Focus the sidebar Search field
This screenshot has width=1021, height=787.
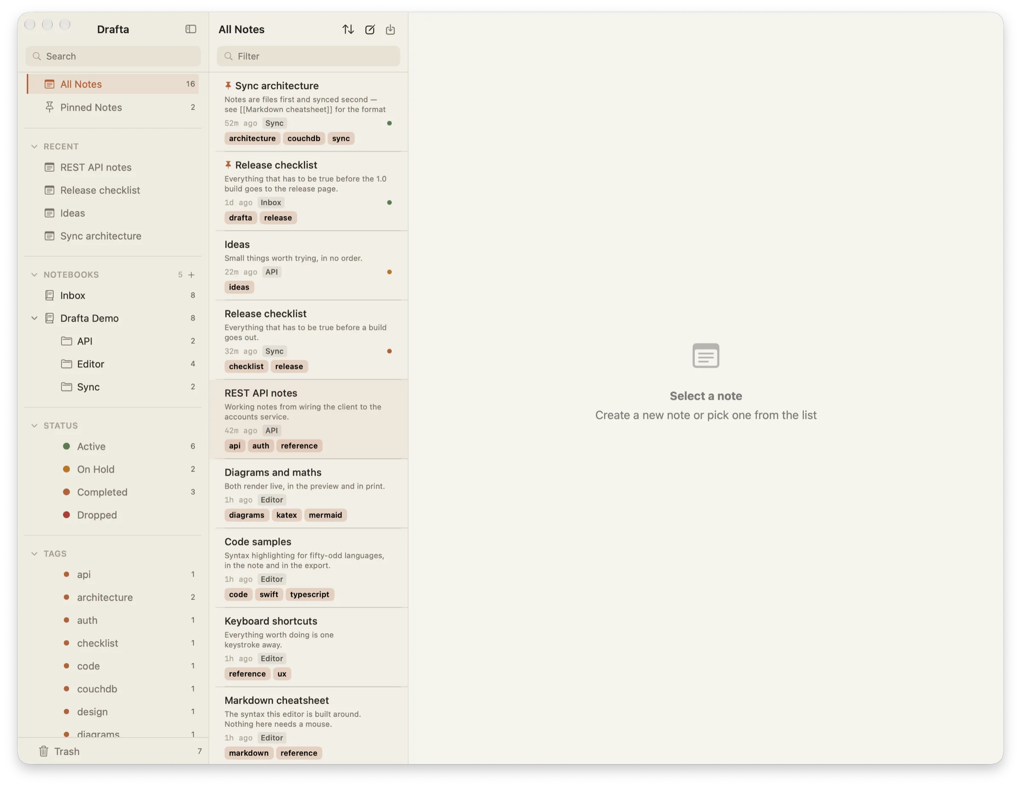[x=113, y=56]
